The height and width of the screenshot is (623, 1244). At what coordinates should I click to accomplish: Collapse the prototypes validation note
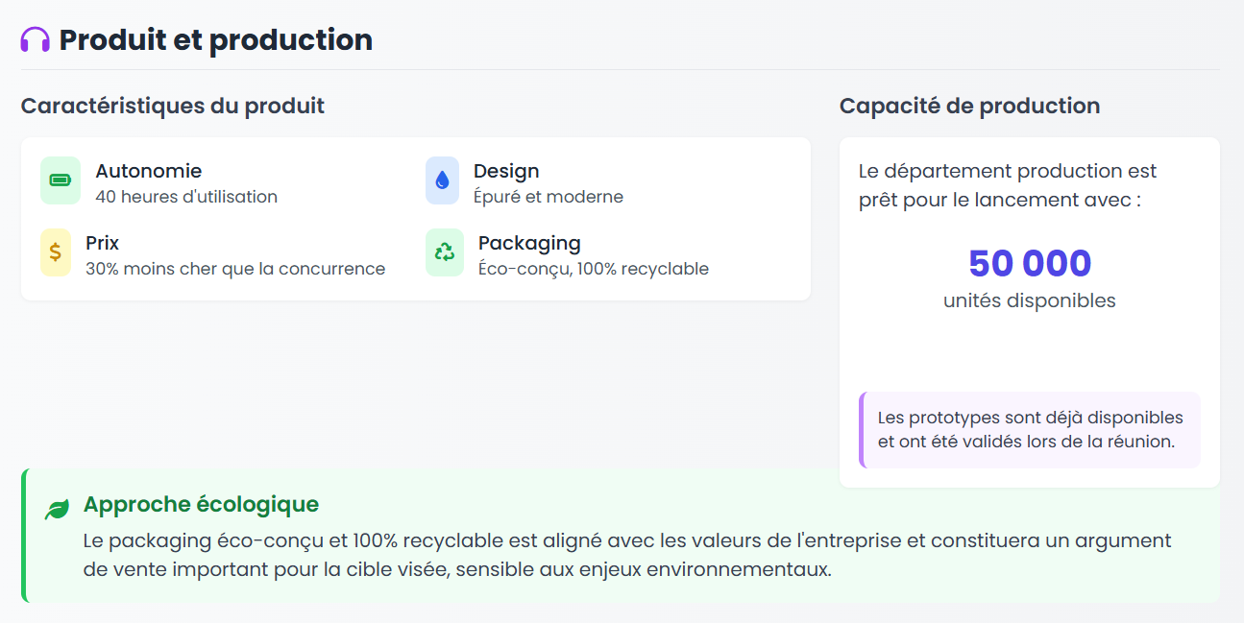click(x=1030, y=429)
